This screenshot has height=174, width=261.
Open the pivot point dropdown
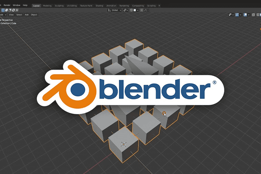pos(125,10)
